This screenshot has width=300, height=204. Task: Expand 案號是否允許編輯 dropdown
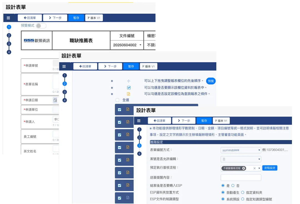(241, 159)
